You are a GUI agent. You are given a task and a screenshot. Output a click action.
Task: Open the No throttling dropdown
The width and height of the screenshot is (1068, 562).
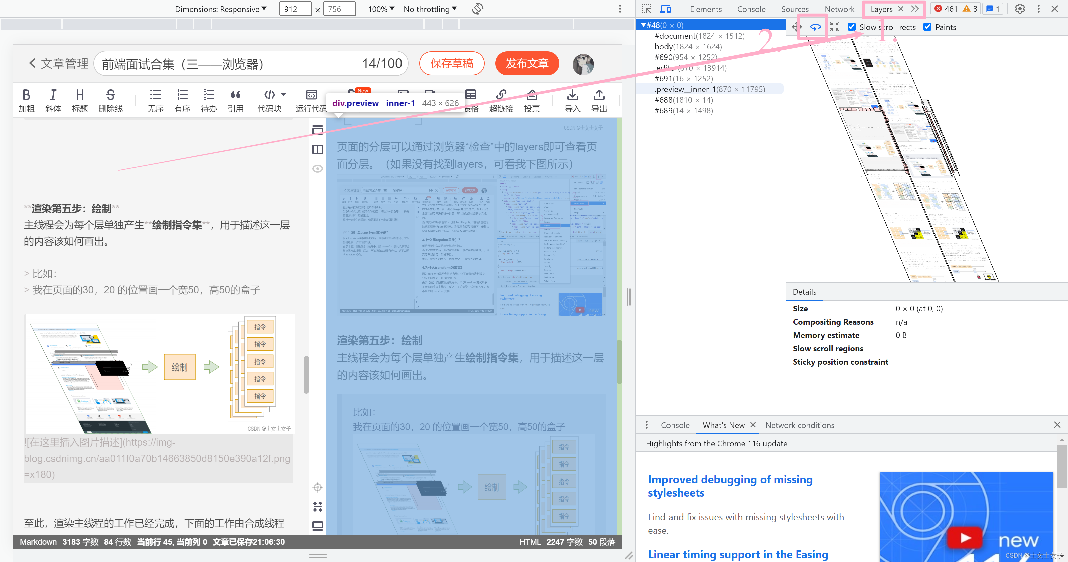tap(430, 9)
